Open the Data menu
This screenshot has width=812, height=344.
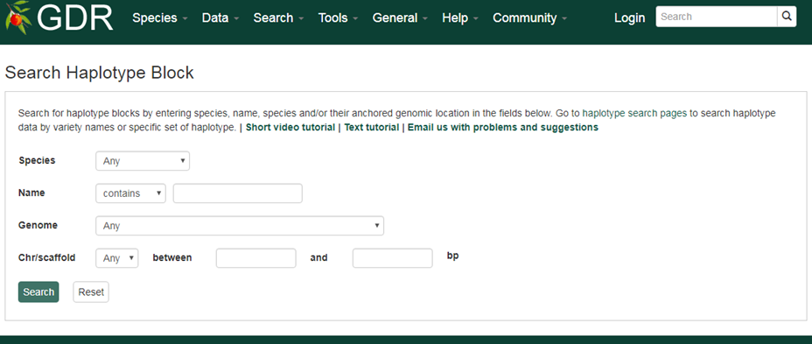[x=220, y=18]
